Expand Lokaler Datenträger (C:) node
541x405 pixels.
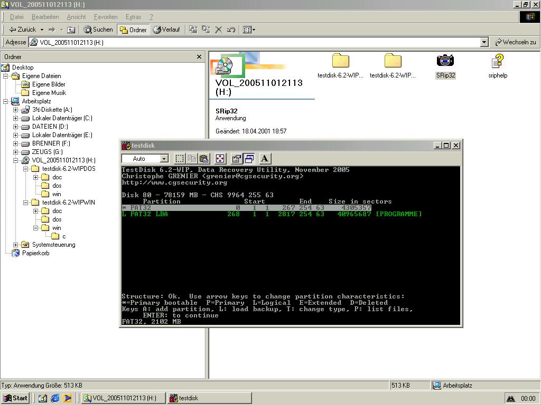(15, 118)
